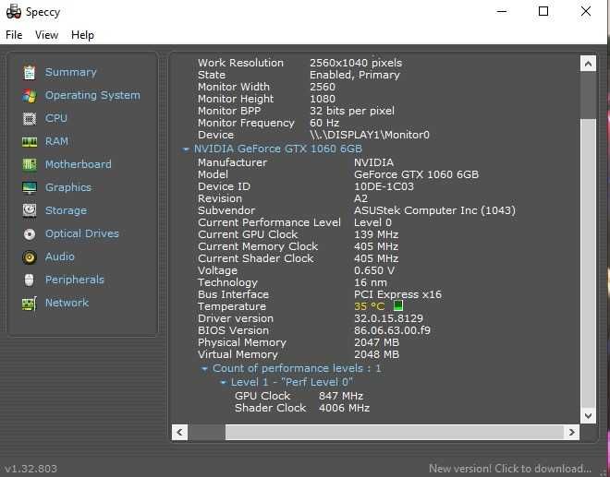
Task: Click the vertical scrollbar up arrow
Action: (x=588, y=64)
